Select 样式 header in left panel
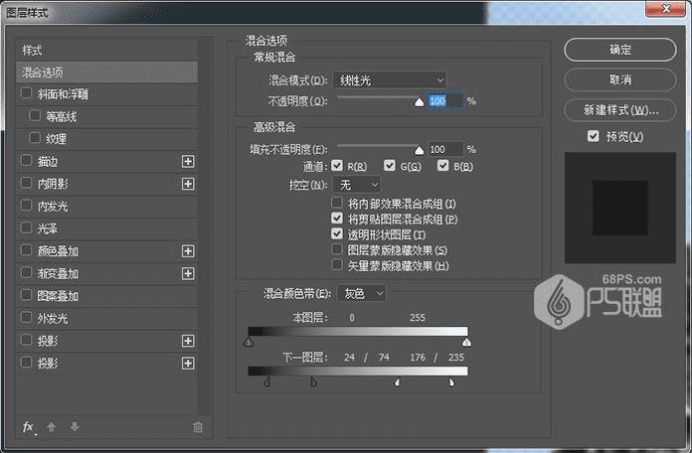The image size is (692, 453). [x=106, y=51]
